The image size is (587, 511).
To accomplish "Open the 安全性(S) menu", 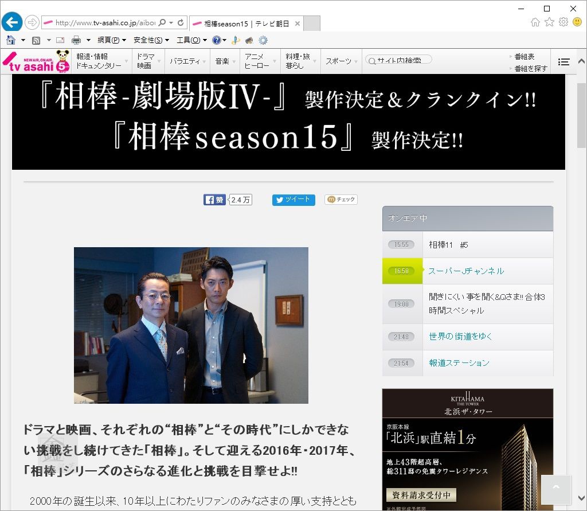I will tap(151, 40).
